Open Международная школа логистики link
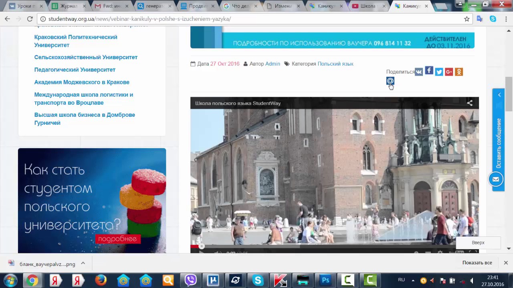513x288 pixels. [x=83, y=98]
